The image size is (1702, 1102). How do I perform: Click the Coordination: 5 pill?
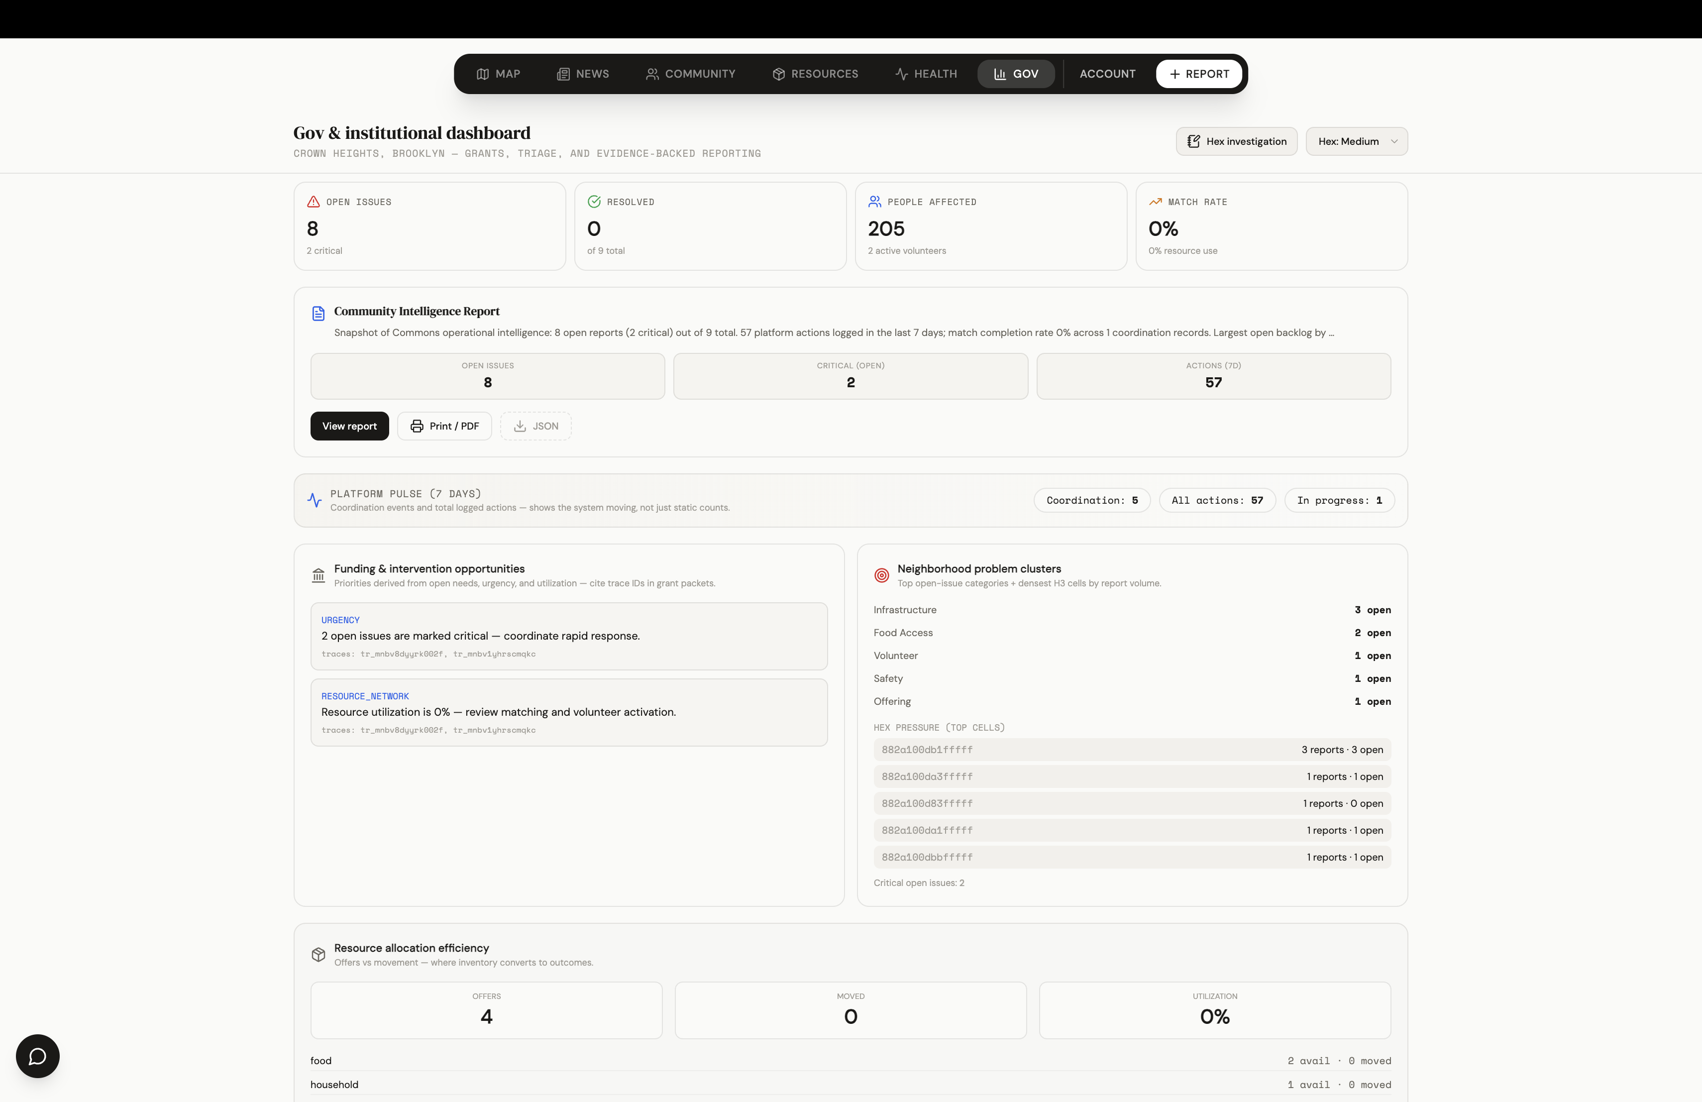coord(1091,501)
